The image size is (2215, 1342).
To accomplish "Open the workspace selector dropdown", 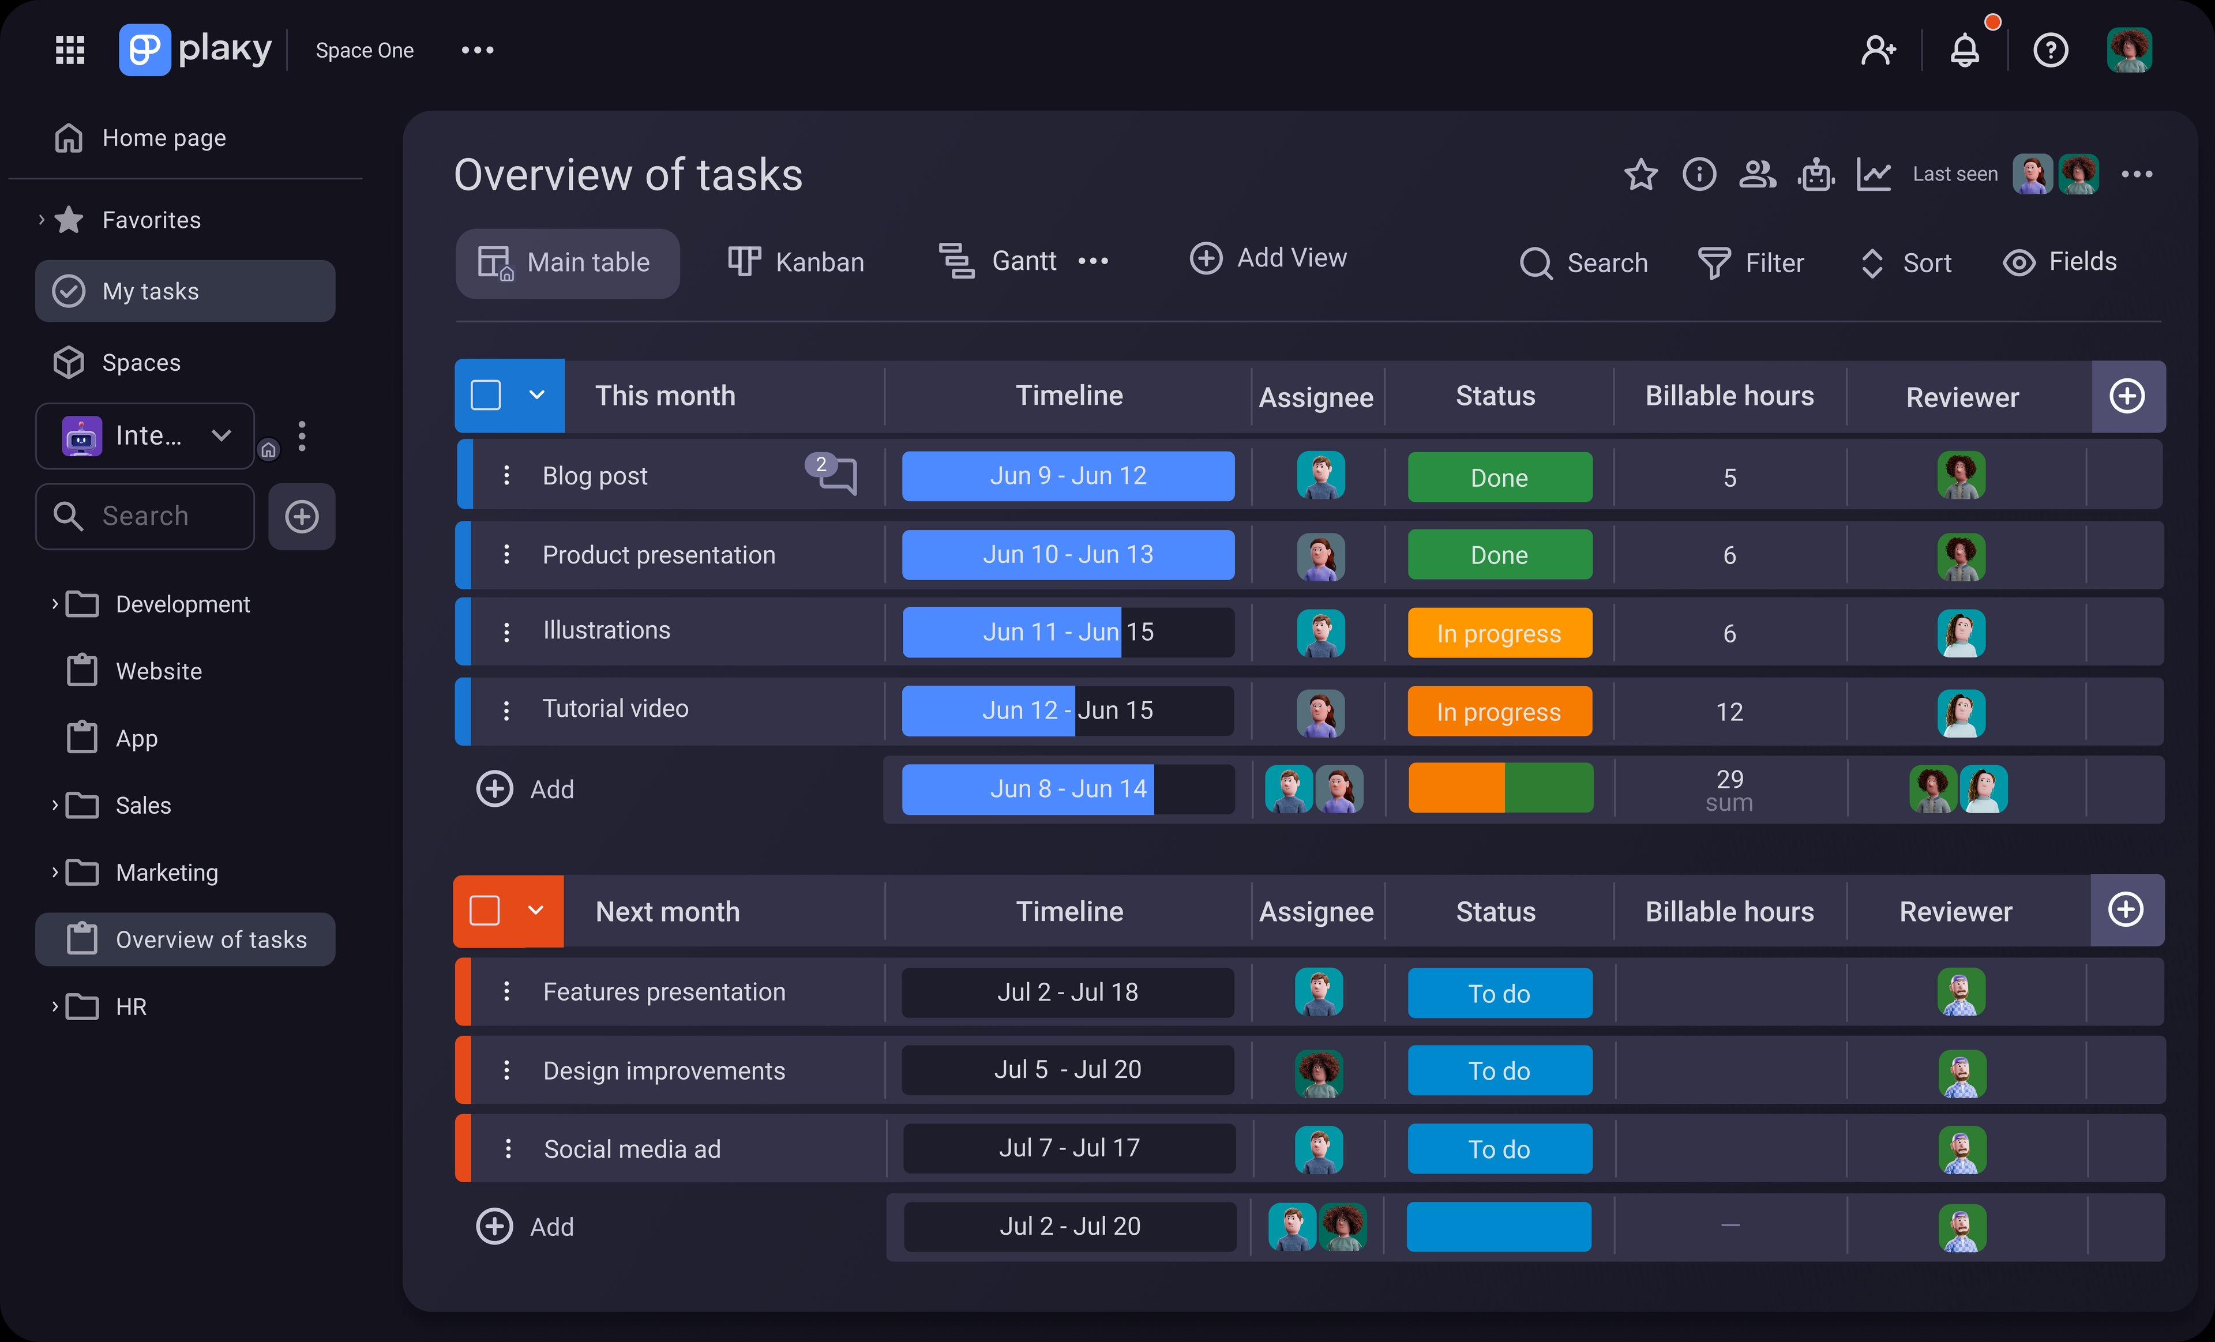I will tap(145, 436).
